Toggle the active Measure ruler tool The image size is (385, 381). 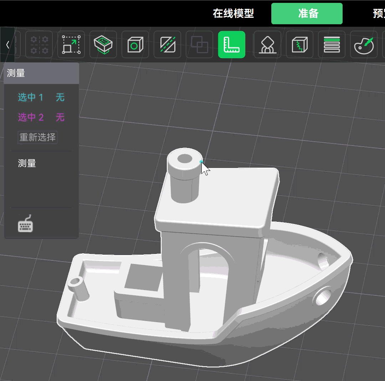coord(232,45)
